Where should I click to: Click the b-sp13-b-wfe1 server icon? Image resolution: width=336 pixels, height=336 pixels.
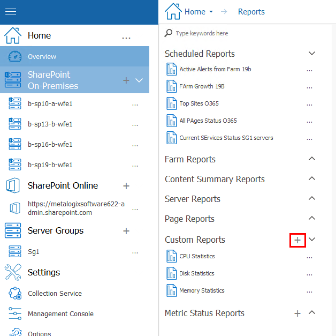click(15, 124)
